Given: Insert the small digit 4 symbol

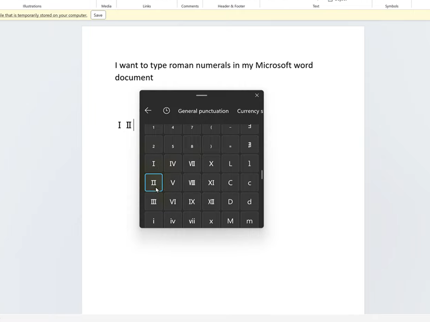Looking at the screenshot, I should [x=173, y=129].
